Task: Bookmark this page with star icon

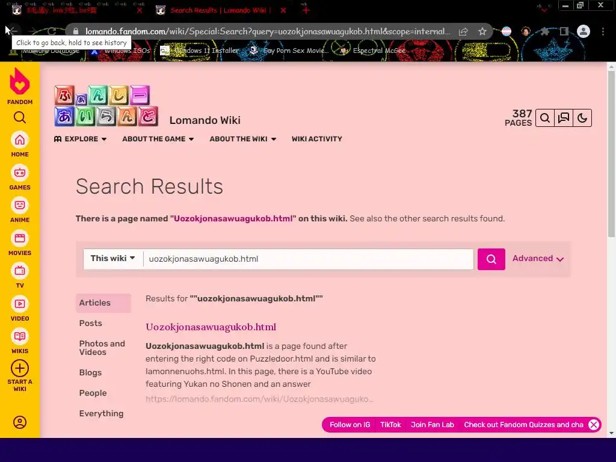Action: (482, 31)
